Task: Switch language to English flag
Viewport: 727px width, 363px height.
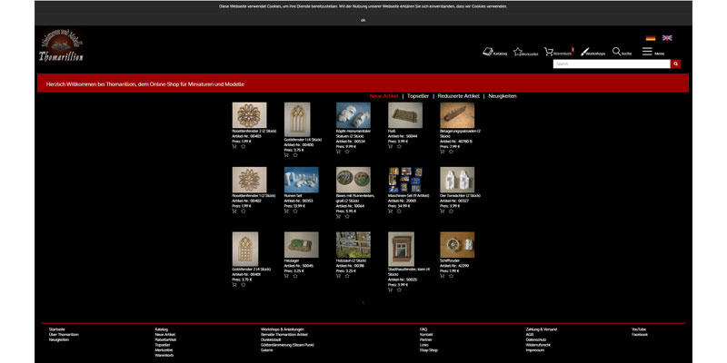Action: 667,38
